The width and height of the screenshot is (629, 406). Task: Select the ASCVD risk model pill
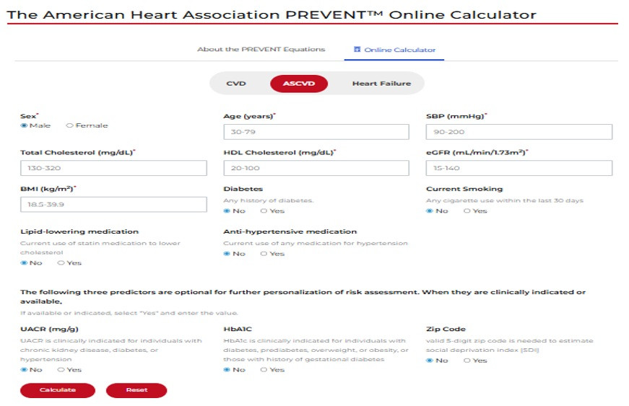[299, 83]
